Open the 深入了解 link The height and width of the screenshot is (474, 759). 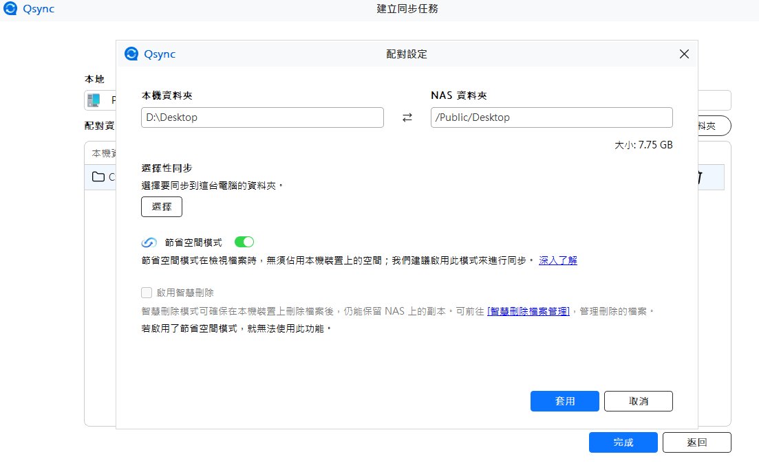point(557,260)
